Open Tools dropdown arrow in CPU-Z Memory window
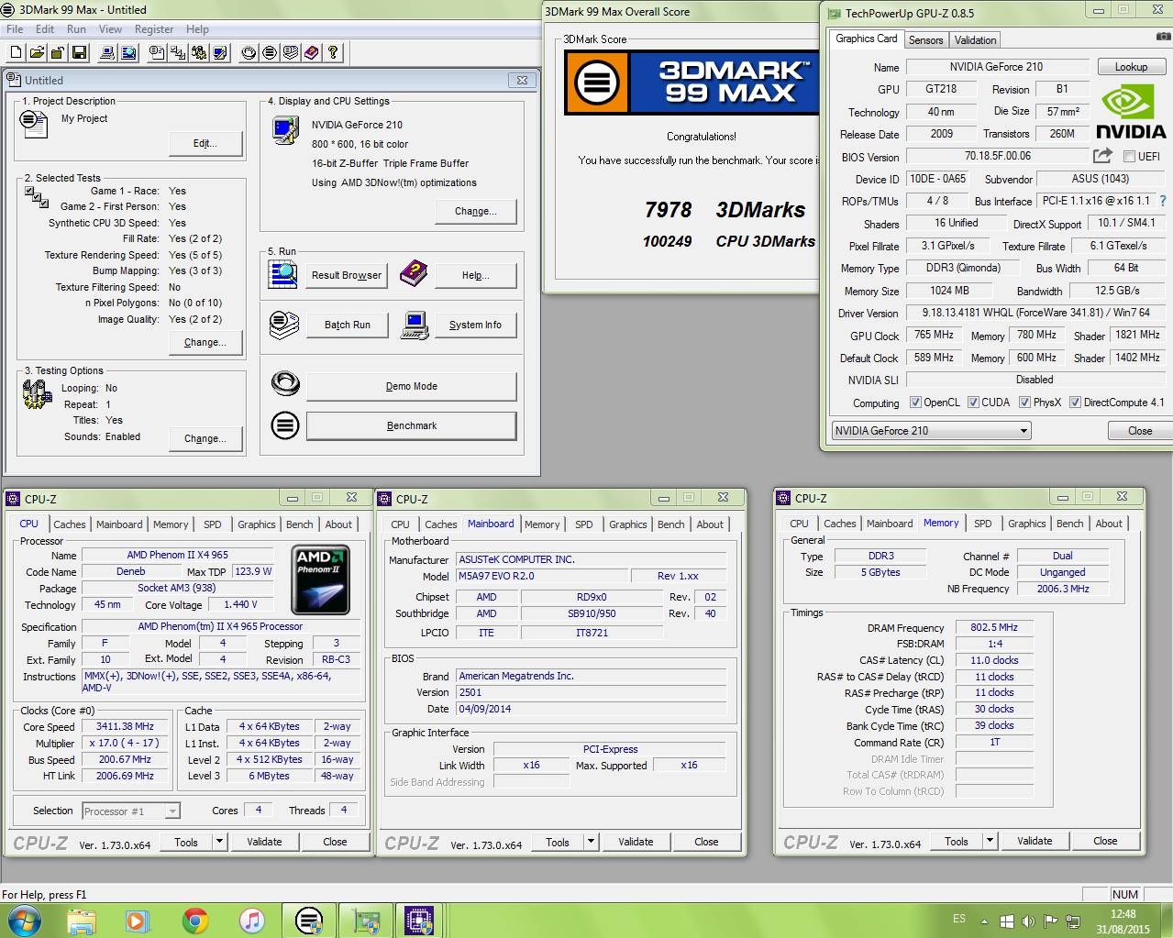The image size is (1173, 938). [x=990, y=841]
